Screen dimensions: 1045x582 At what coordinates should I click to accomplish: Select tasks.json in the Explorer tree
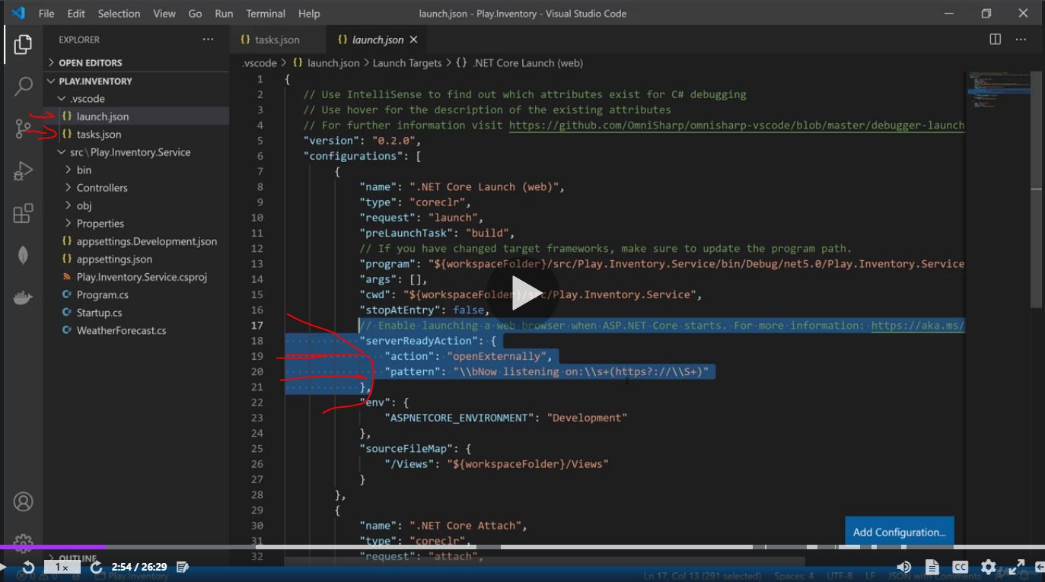[x=136, y=134]
